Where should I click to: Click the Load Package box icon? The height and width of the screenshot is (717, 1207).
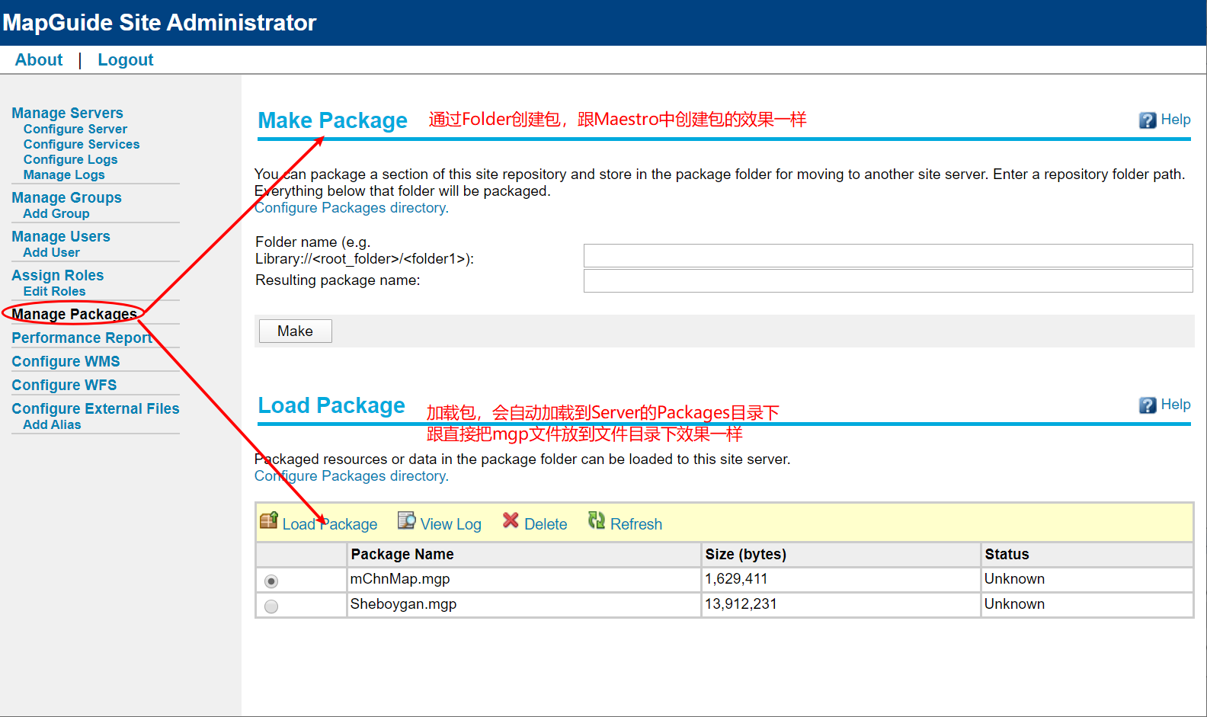(x=269, y=521)
